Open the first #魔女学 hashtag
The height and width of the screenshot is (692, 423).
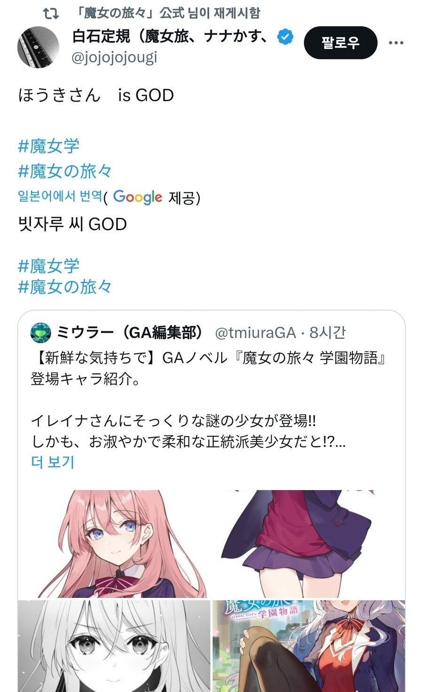tap(48, 146)
